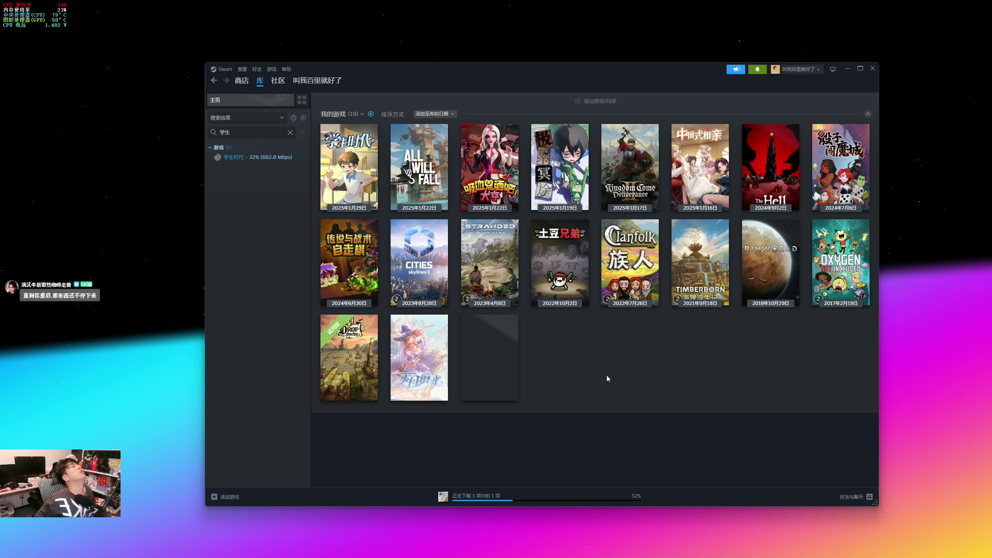Expand the 搜索结果 filter dropdown
The height and width of the screenshot is (558, 992).
247,118
